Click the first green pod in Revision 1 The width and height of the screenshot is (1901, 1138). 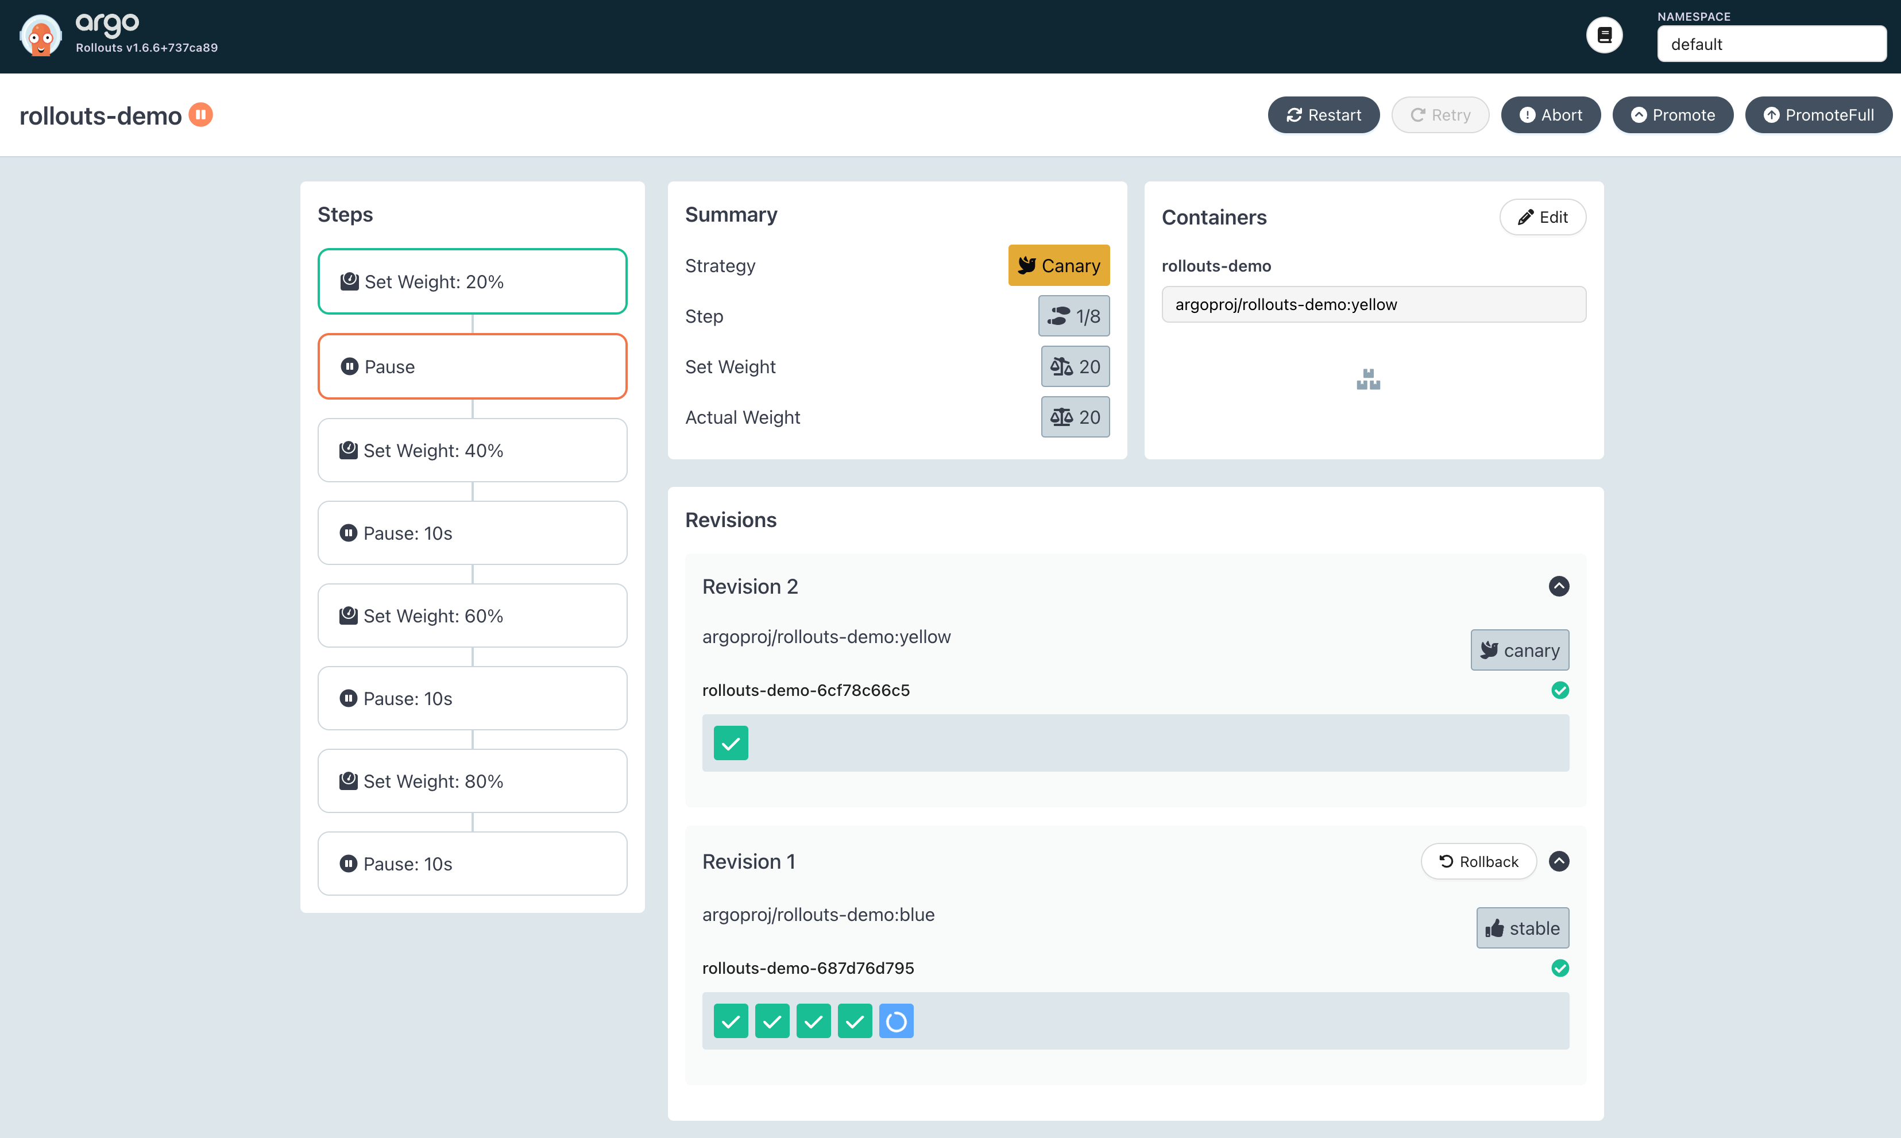click(x=731, y=1021)
